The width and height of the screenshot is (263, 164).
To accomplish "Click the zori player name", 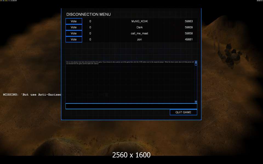I will click(x=139, y=40).
